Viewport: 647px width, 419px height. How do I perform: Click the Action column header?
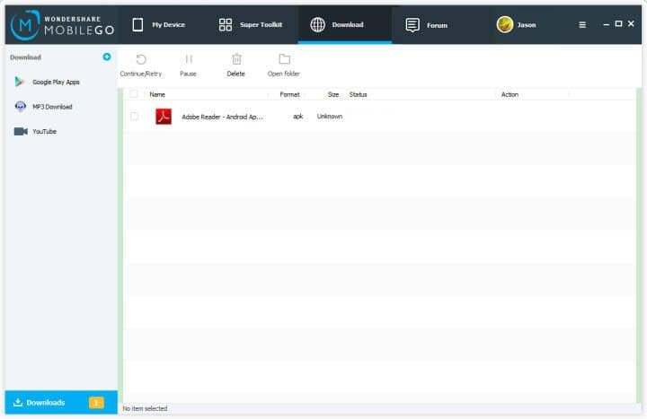(510, 94)
